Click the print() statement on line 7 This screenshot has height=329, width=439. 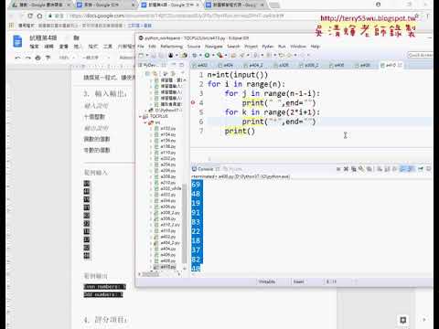(240, 131)
